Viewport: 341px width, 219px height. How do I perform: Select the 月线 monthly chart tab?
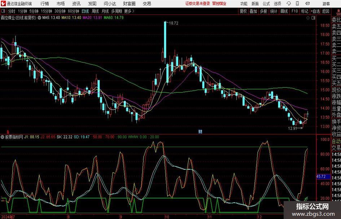(x=105, y=11)
